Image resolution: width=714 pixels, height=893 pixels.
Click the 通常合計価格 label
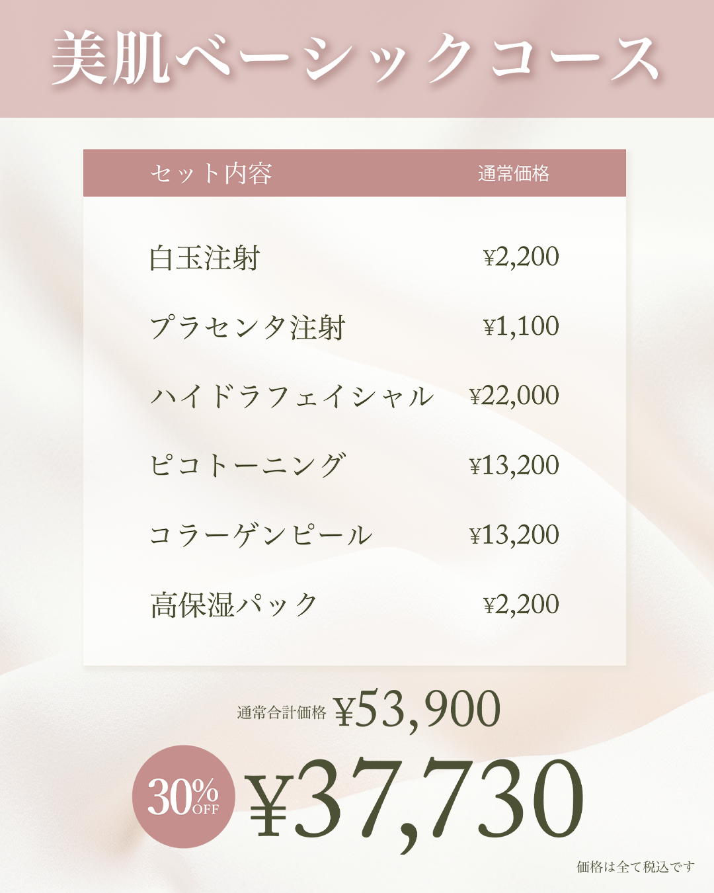click(282, 712)
